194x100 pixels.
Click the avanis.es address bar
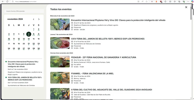pos(74,2)
